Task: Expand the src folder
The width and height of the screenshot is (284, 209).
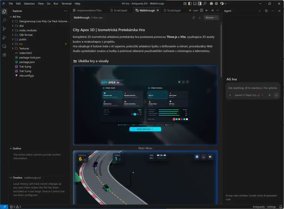Action: coord(13,44)
